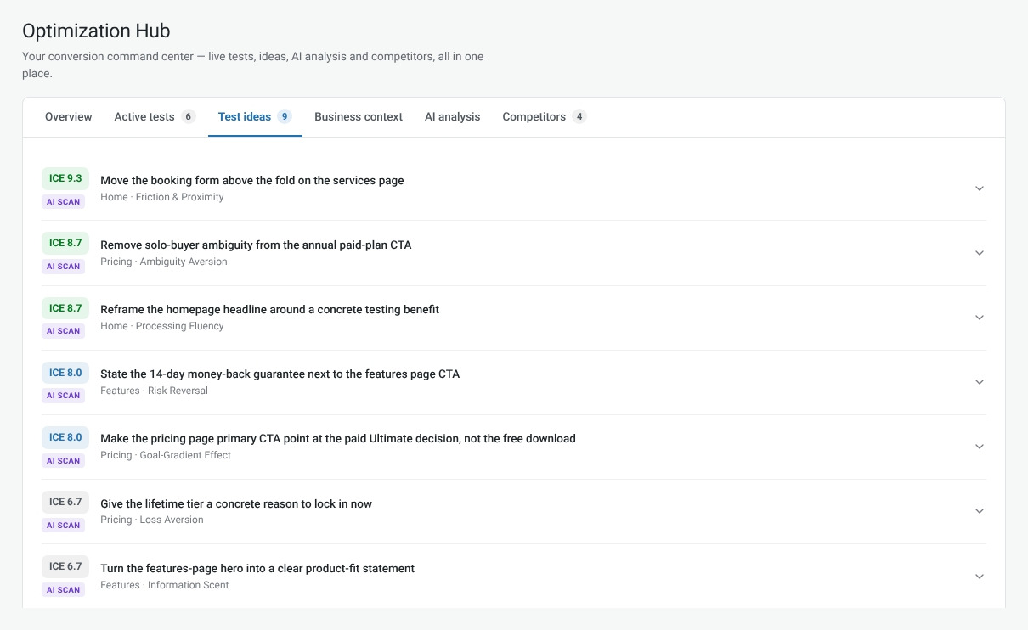Click ICE 6.7 badge on features-page hero row
The height and width of the screenshot is (630, 1028).
(x=65, y=566)
